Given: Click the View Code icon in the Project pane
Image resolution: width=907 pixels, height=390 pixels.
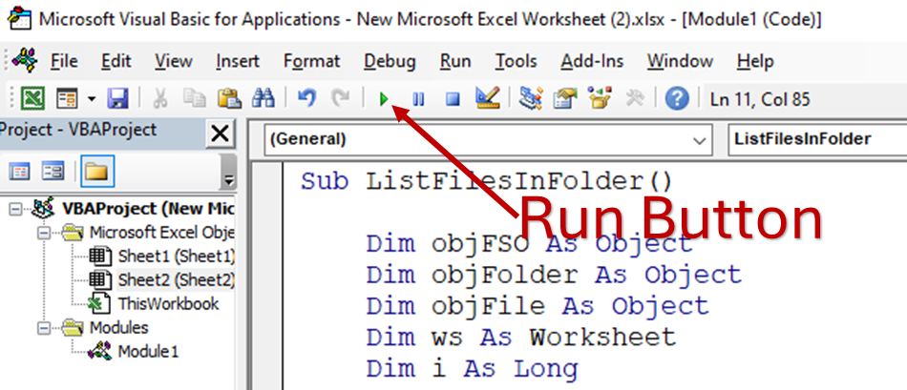Looking at the screenshot, I should 21,171.
